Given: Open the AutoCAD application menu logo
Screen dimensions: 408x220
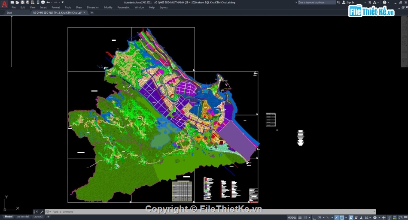Looking at the screenshot, I should tap(4, 4).
